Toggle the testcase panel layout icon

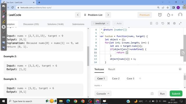coord(180,69)
